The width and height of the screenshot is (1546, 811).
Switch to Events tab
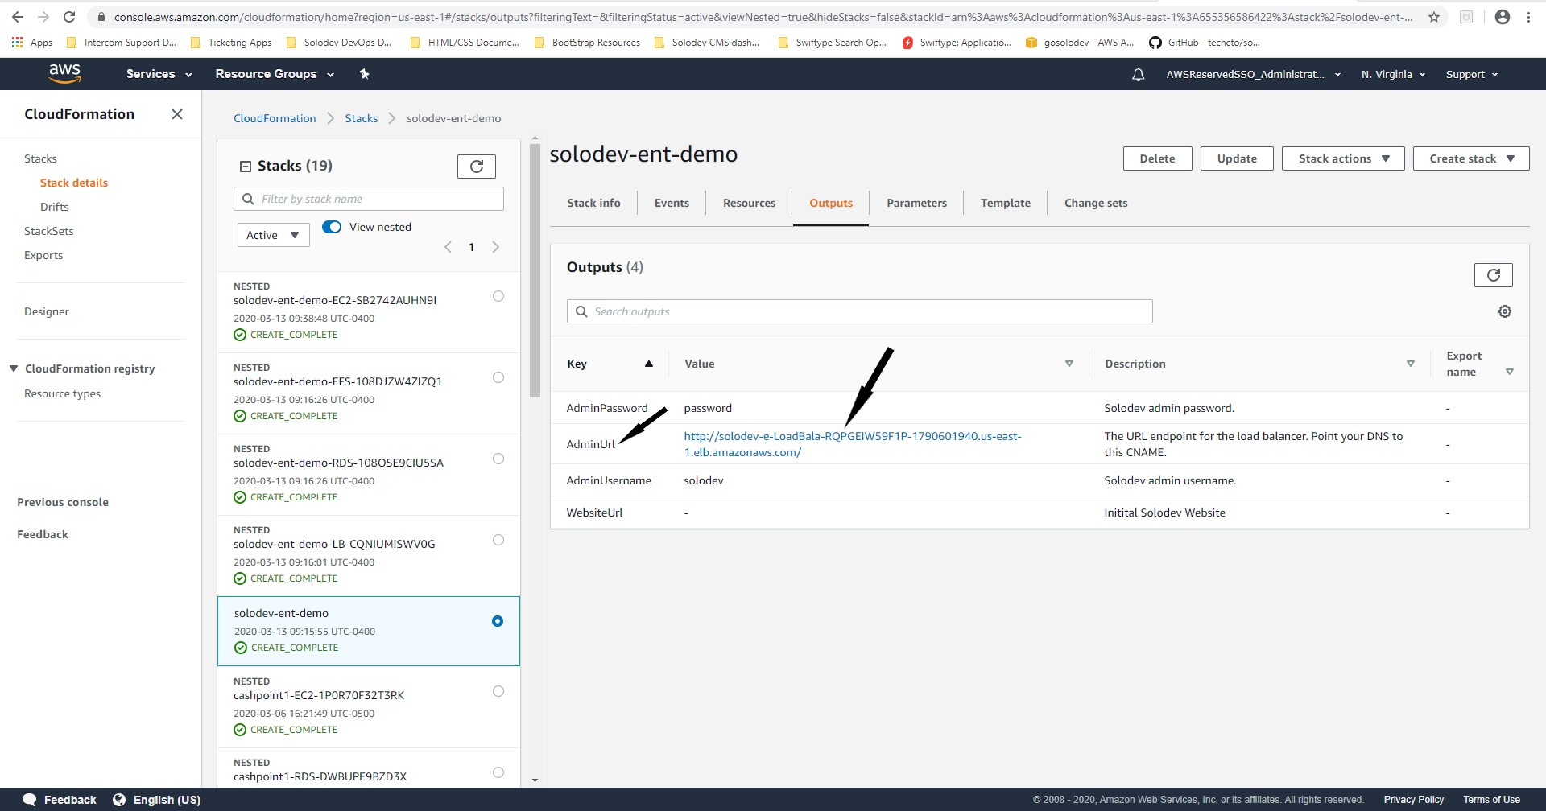tap(672, 203)
